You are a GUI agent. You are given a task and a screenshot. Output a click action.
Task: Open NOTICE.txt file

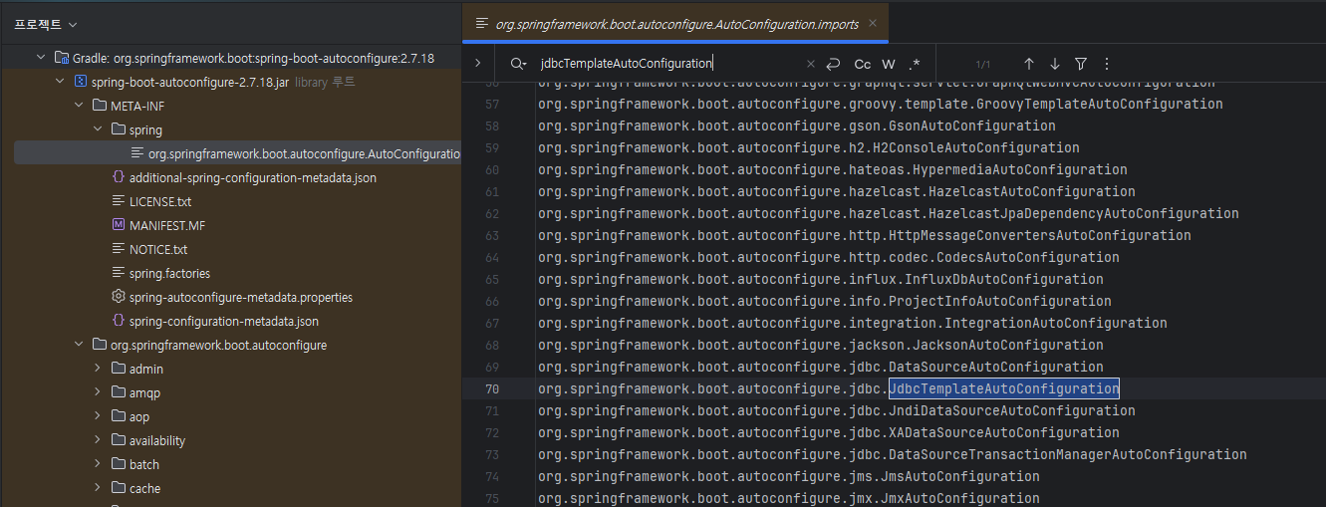tap(158, 249)
